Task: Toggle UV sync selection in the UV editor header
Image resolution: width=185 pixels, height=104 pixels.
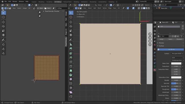Action: point(3,8)
